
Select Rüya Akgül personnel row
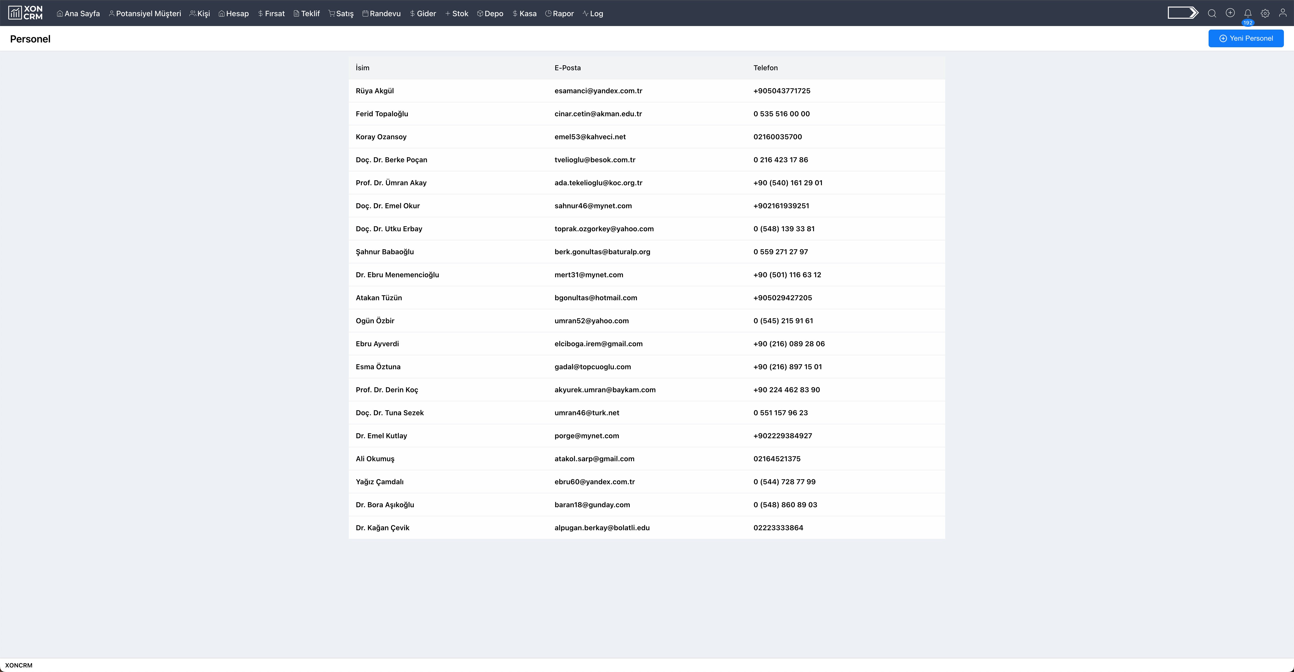[x=375, y=91]
